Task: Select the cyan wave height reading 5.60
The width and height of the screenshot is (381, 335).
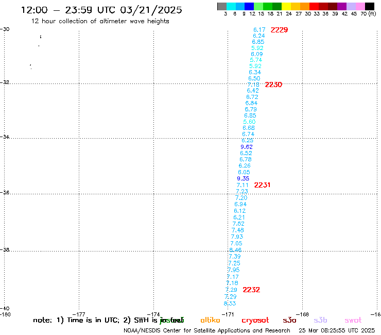Action: tap(249, 122)
